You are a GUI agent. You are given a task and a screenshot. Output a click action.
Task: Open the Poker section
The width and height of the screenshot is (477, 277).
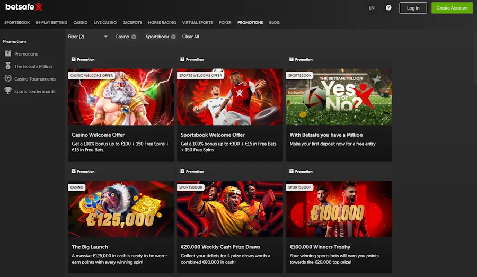coord(225,22)
